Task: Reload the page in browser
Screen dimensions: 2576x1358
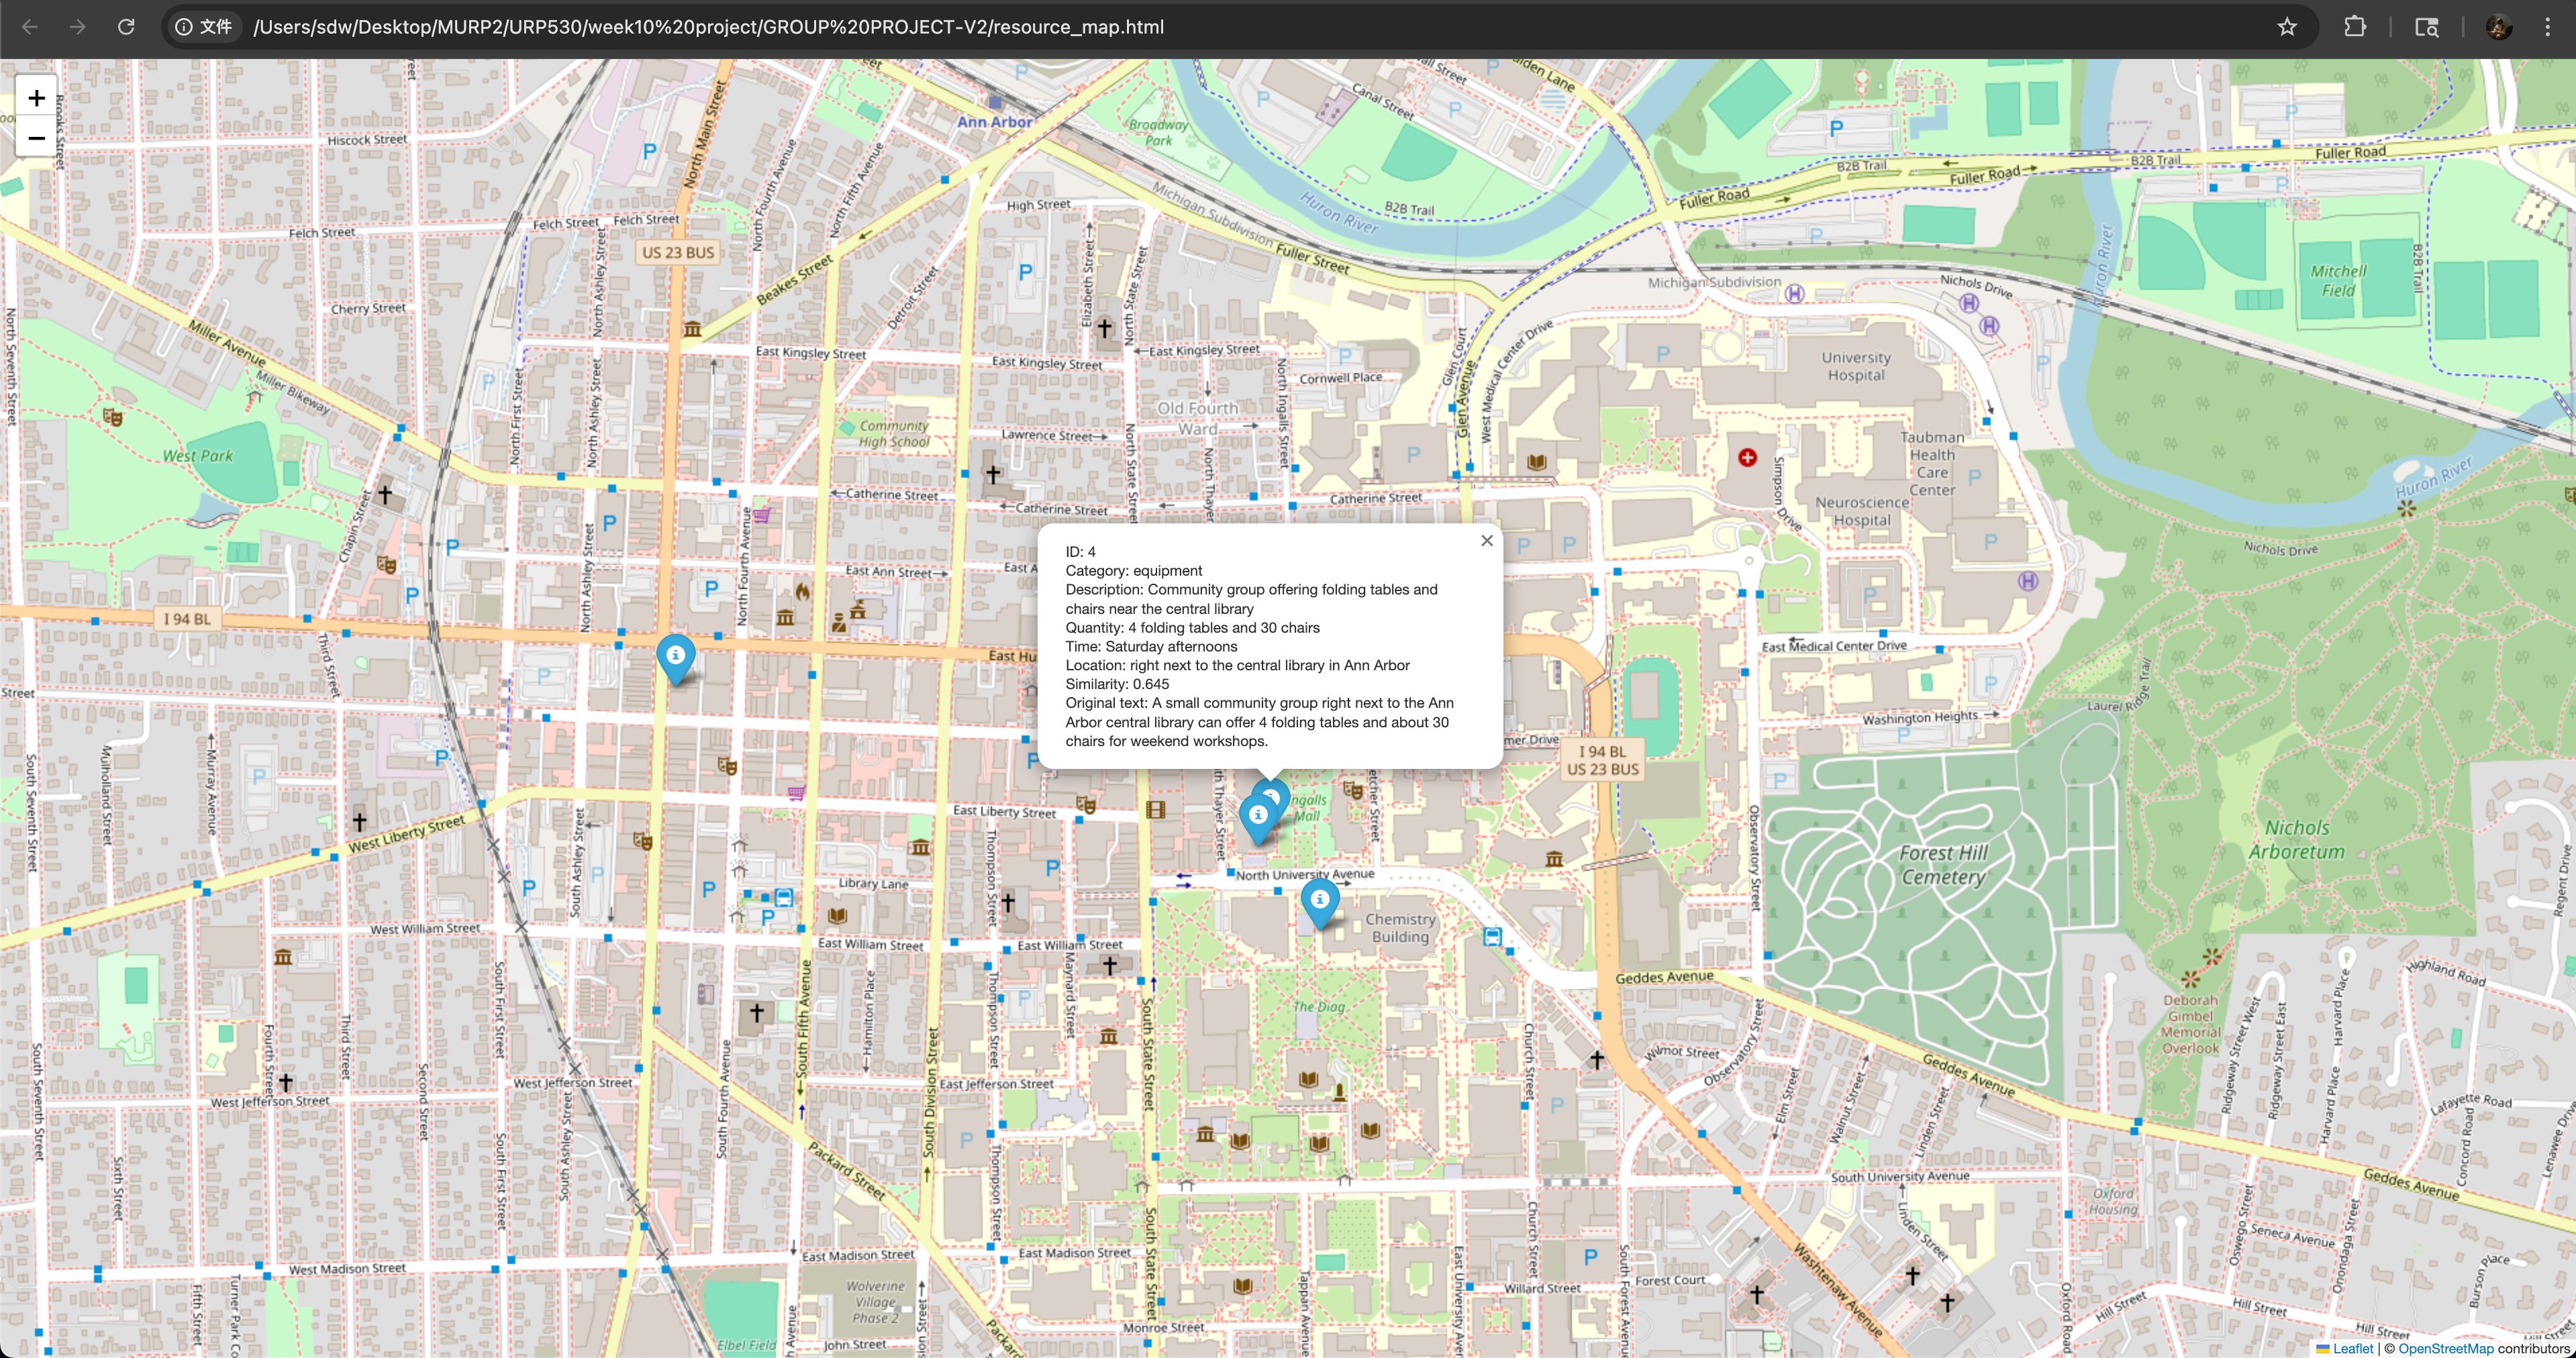Action: 126,27
